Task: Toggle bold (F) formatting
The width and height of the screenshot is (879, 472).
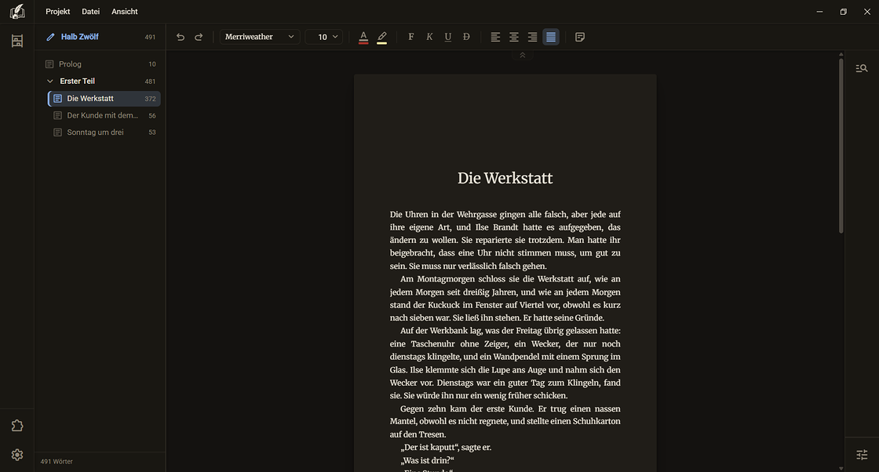Action: [411, 37]
